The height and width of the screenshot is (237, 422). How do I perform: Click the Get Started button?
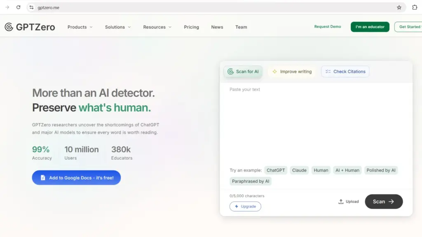click(x=408, y=27)
